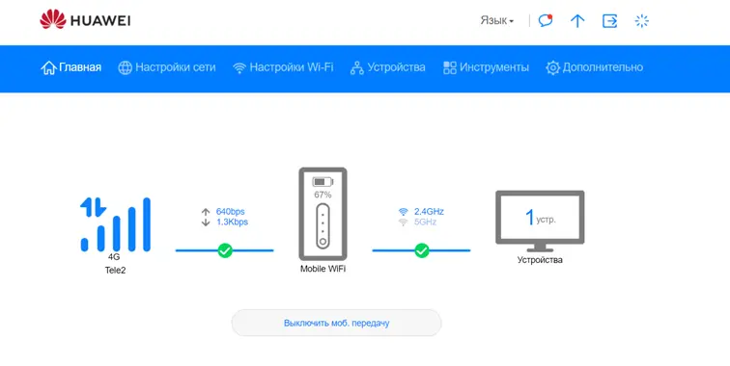Click green checkmark on Wi-Fi connection line
The height and width of the screenshot is (366, 730).
tap(422, 250)
